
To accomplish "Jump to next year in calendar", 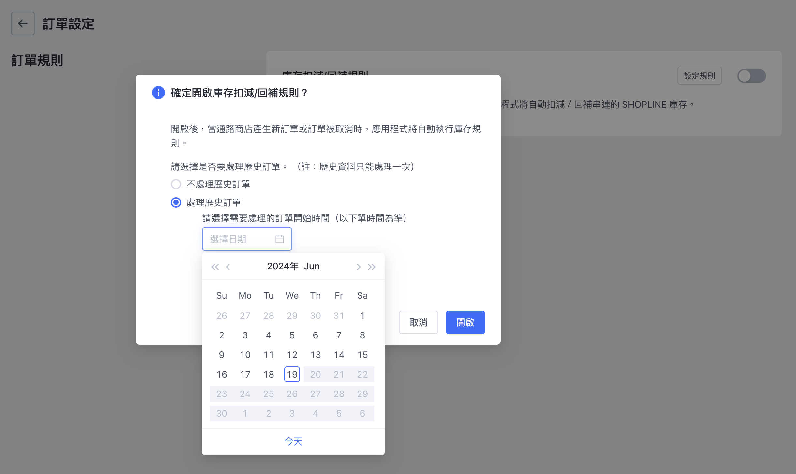I will click(372, 267).
